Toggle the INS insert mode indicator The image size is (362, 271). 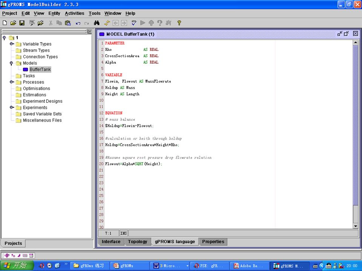pos(124,233)
